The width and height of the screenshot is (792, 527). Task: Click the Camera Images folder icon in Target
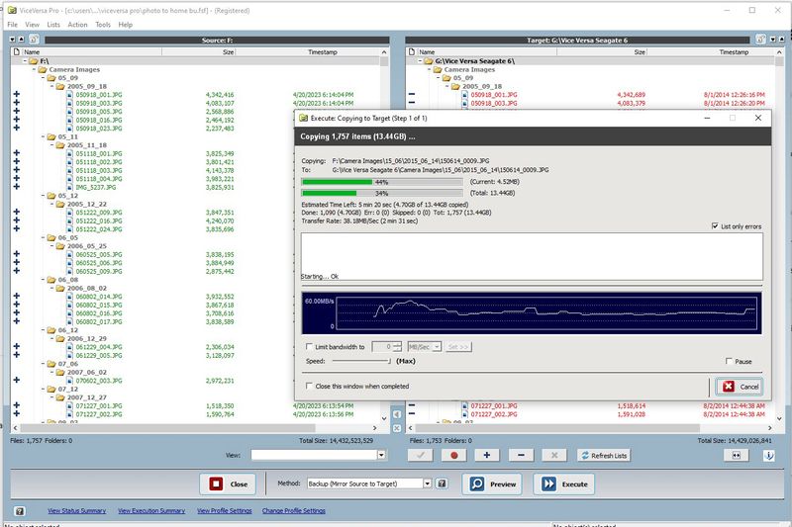tap(438, 69)
